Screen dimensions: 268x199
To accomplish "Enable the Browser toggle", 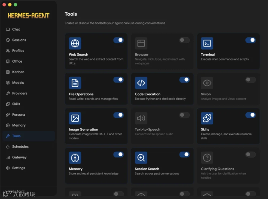I will click(x=184, y=40).
